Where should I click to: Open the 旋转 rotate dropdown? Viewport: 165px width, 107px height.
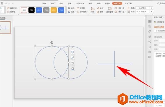(101, 12)
